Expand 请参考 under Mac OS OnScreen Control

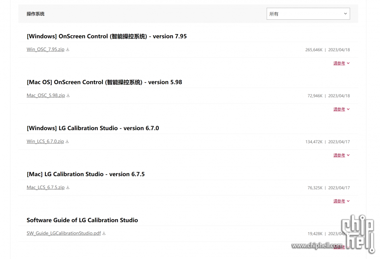(x=342, y=109)
